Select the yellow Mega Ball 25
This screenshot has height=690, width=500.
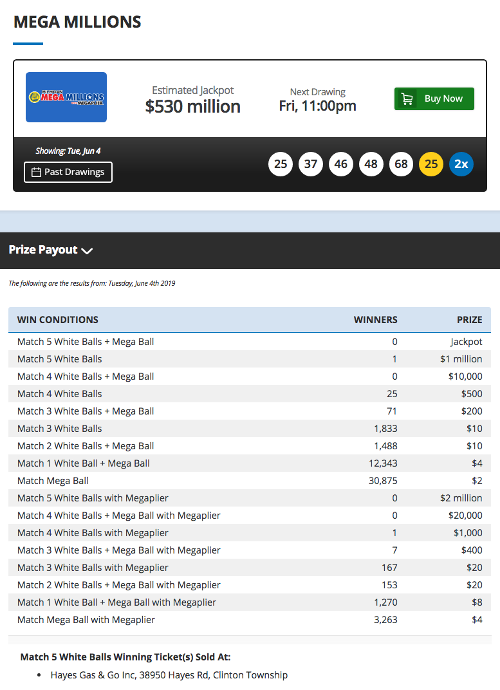pyautogui.click(x=431, y=164)
